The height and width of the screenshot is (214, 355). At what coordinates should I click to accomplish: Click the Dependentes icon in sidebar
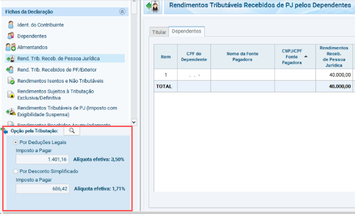pyautogui.click(x=11, y=36)
